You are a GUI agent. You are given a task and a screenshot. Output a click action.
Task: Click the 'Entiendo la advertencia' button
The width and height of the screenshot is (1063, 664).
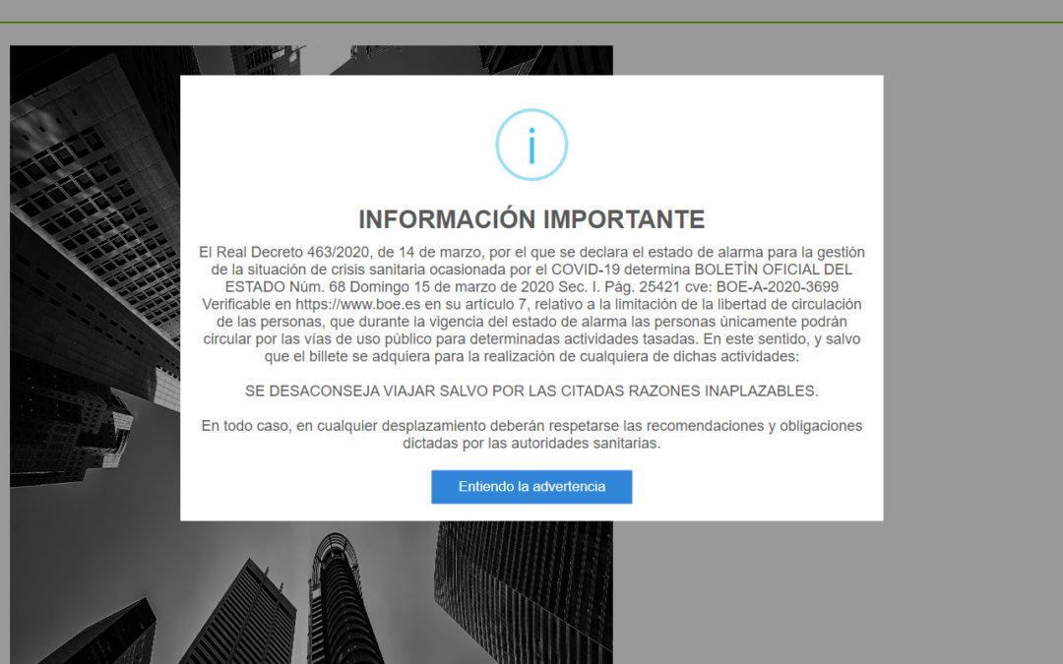click(x=531, y=486)
